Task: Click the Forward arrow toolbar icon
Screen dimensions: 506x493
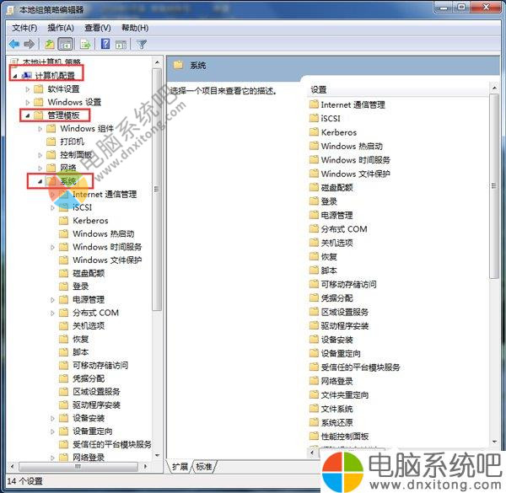Action: (x=30, y=44)
